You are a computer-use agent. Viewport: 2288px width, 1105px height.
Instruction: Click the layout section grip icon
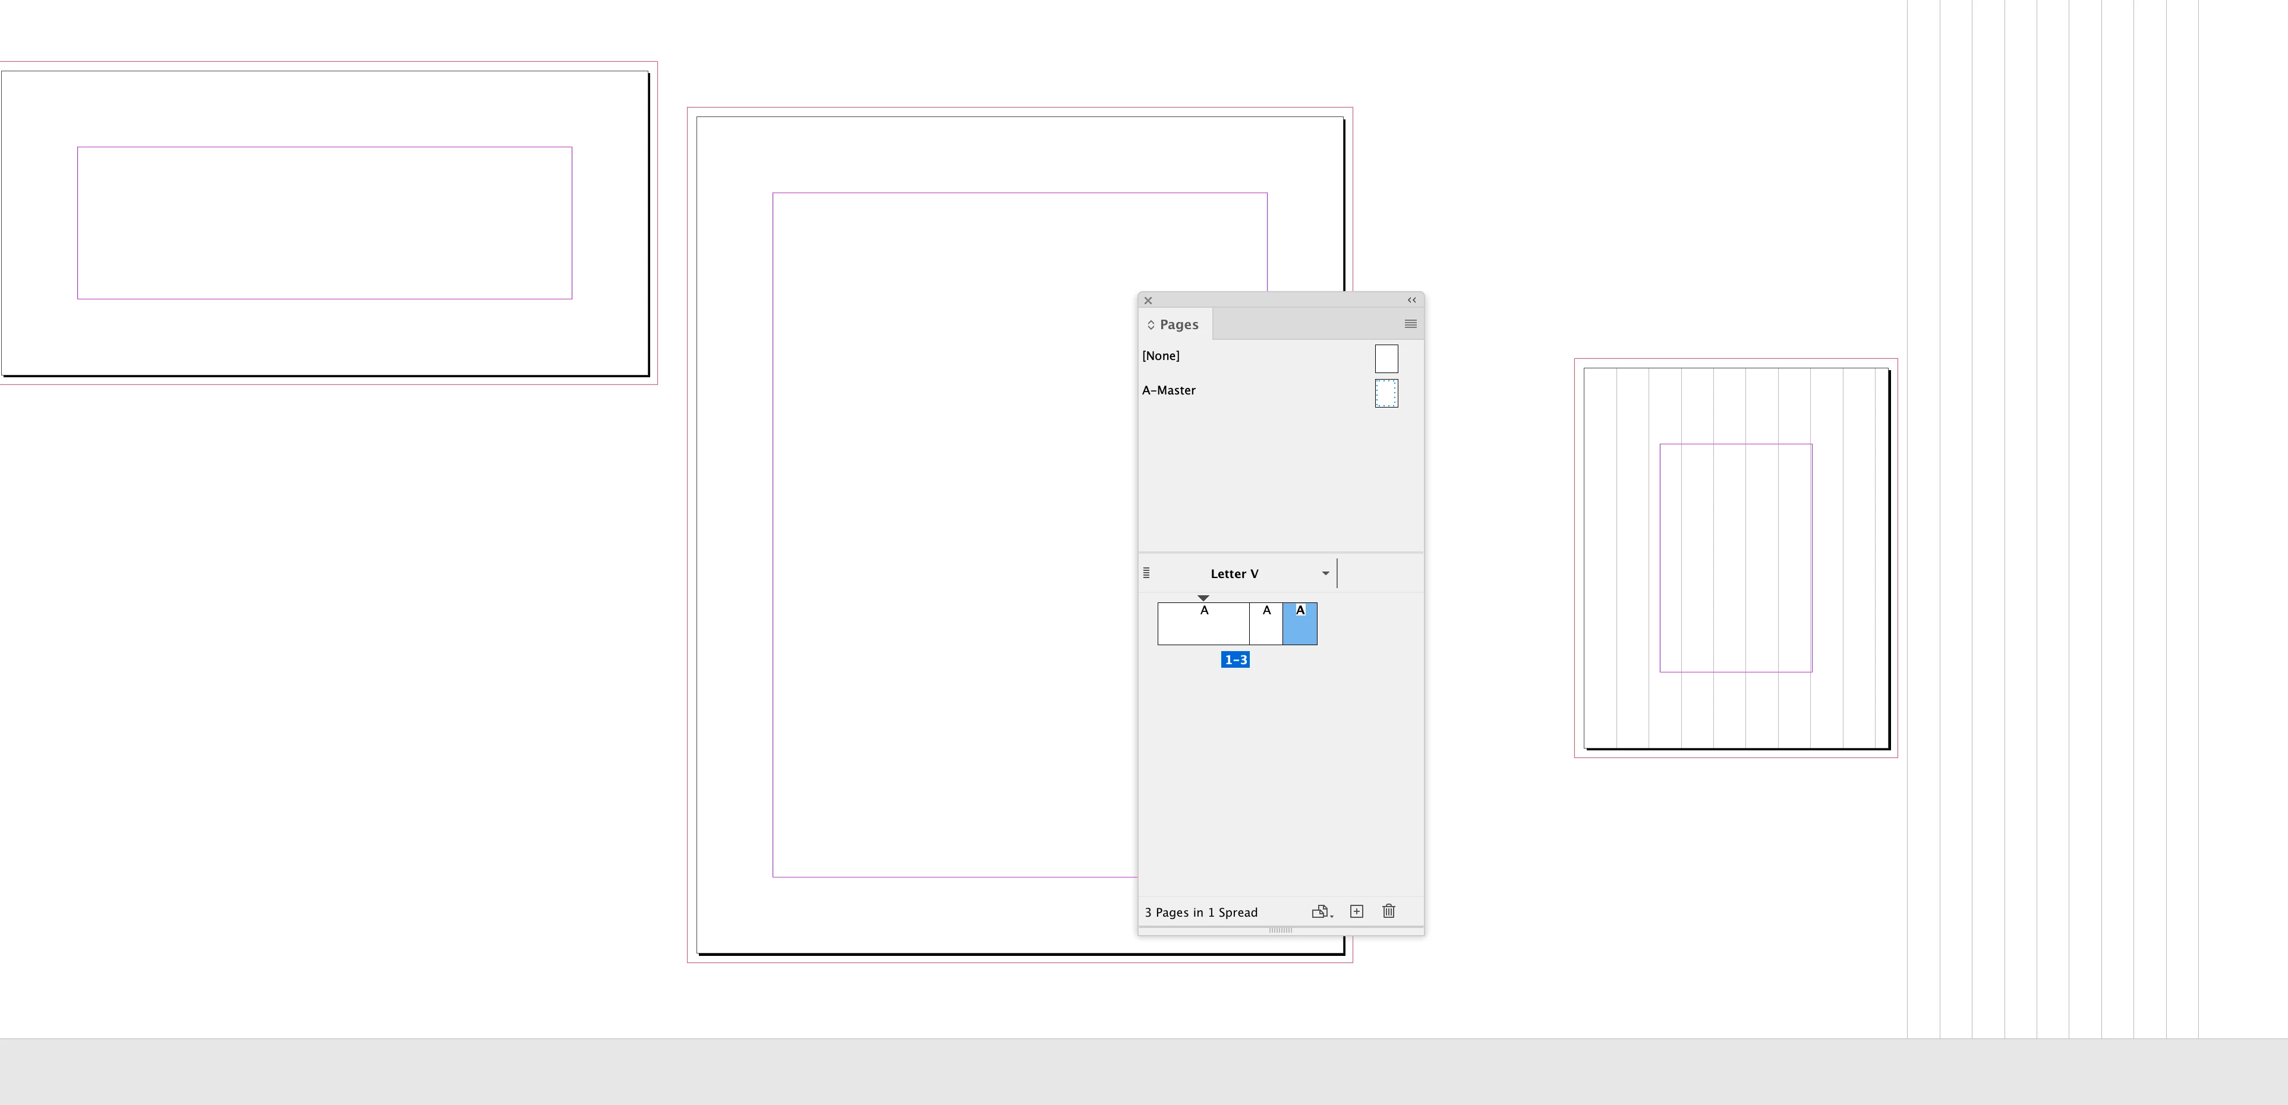point(1146,573)
